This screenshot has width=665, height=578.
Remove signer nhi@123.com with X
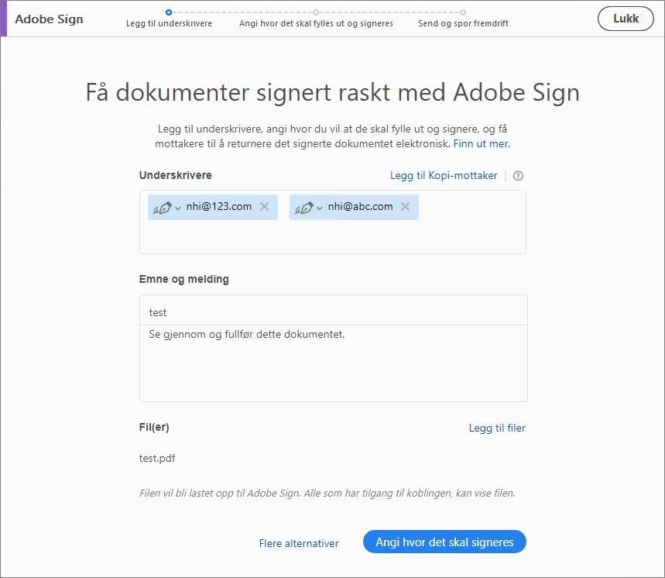(x=264, y=207)
